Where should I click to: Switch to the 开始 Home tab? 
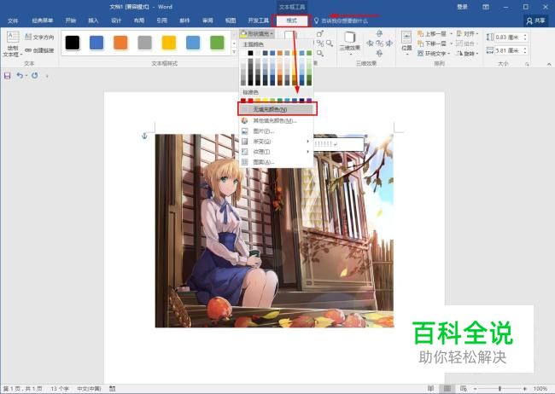pyautogui.click(x=71, y=20)
